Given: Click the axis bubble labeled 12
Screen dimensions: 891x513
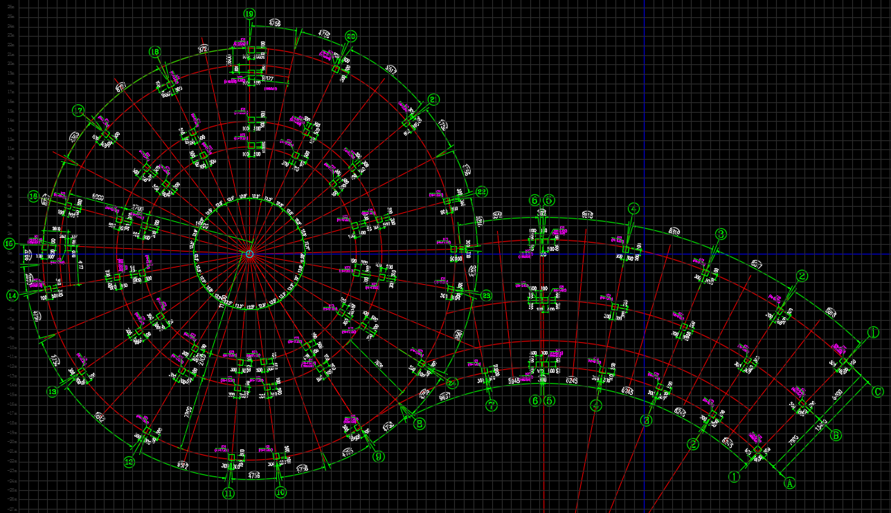Looking at the screenshot, I should pos(129,463).
